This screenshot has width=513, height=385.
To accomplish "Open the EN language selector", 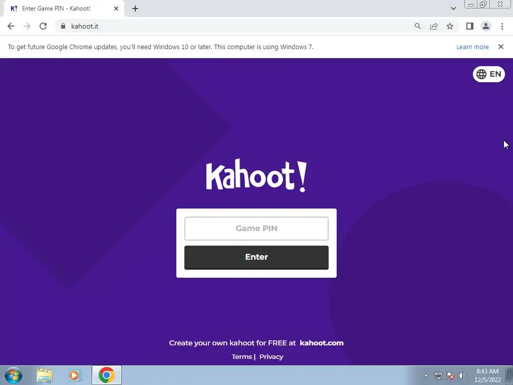I will pos(489,74).
